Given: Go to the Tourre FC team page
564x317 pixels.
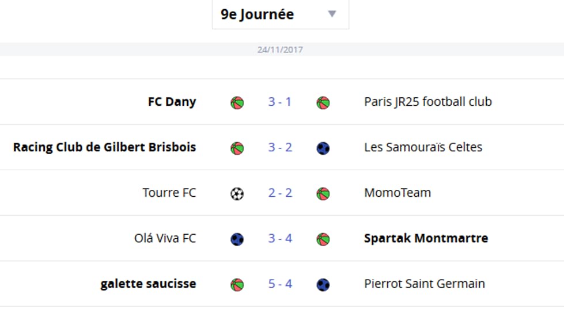Looking at the screenshot, I should coord(169,193).
